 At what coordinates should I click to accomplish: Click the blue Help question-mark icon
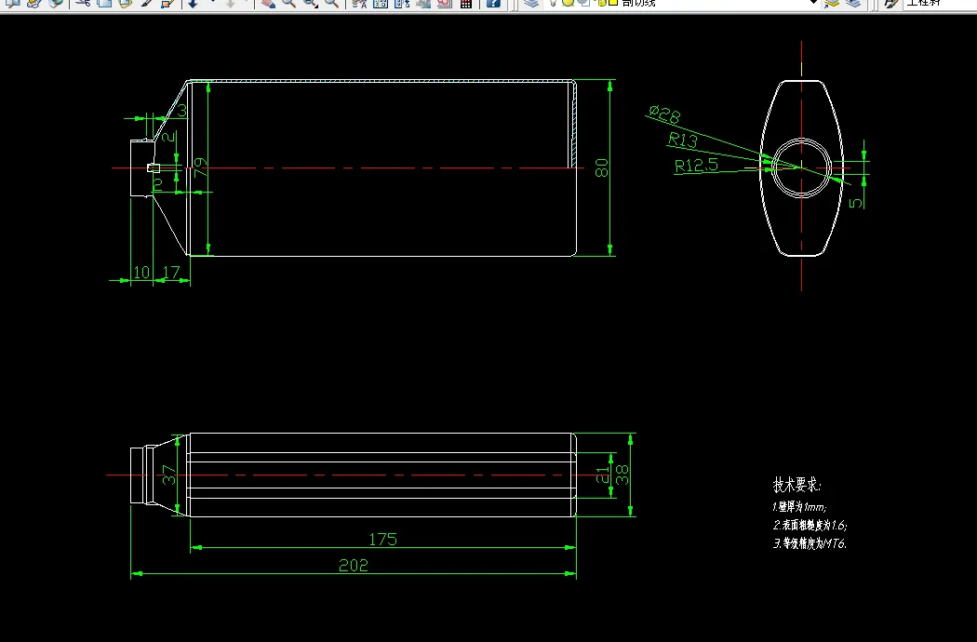(x=493, y=3)
